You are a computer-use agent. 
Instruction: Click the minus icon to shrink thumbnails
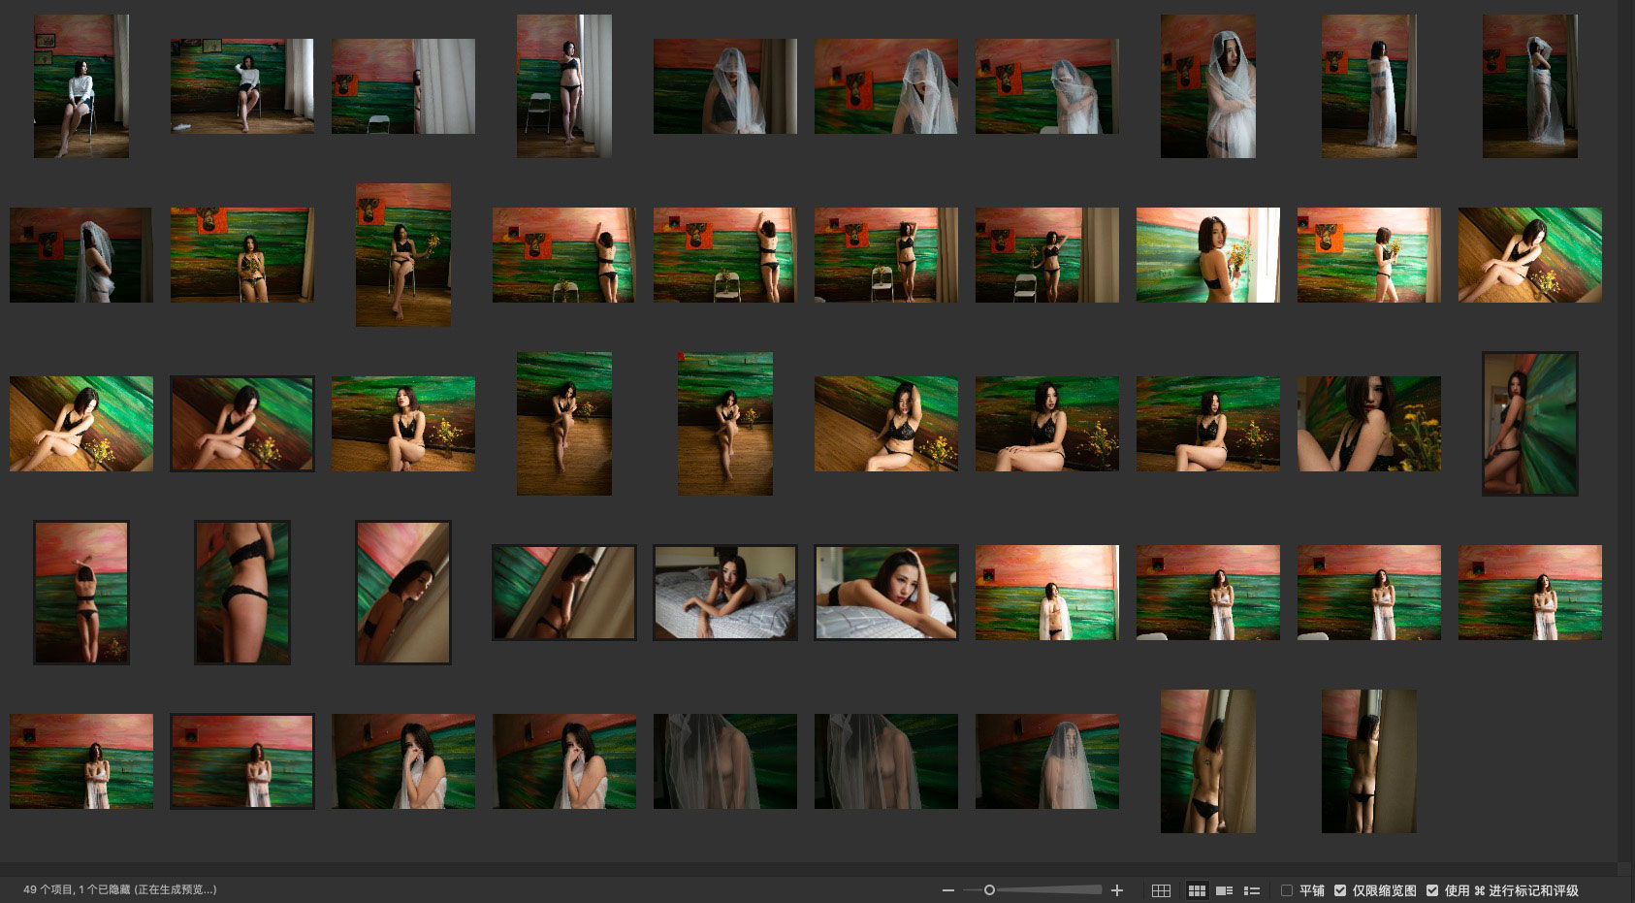coord(947,890)
